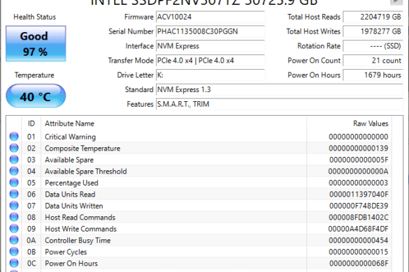
Task: Click raw value 000000000000A
Action: pyautogui.click(x=358, y=172)
